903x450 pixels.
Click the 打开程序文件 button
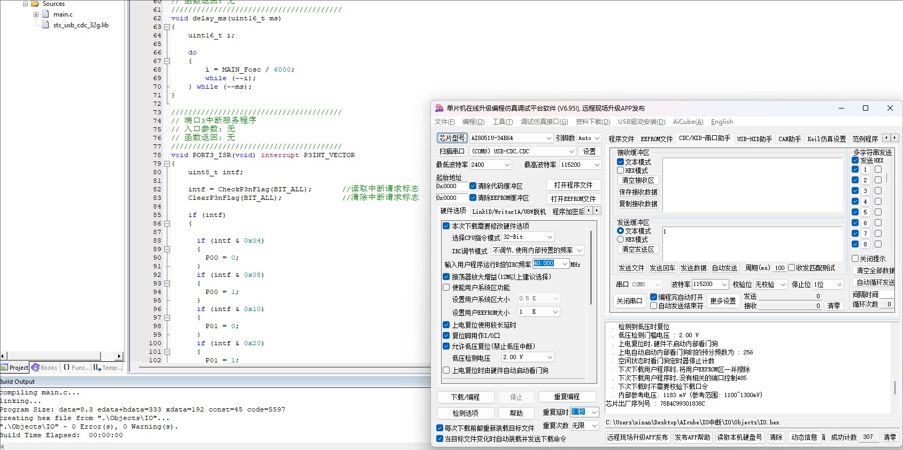573,185
